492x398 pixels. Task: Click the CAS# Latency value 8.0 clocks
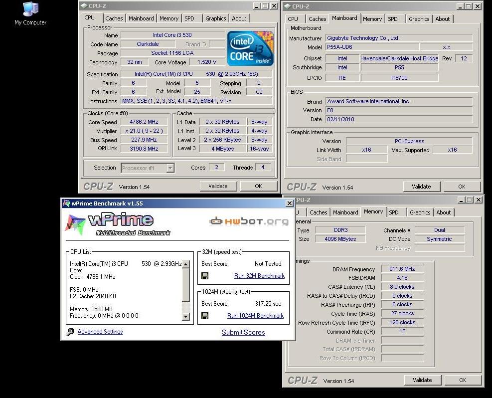402,287
